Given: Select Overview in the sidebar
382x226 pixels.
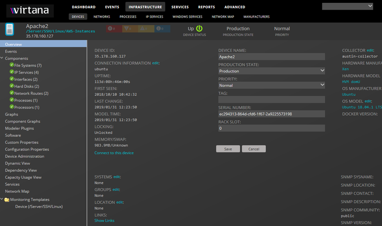Looking at the screenshot, I should pos(43,44).
